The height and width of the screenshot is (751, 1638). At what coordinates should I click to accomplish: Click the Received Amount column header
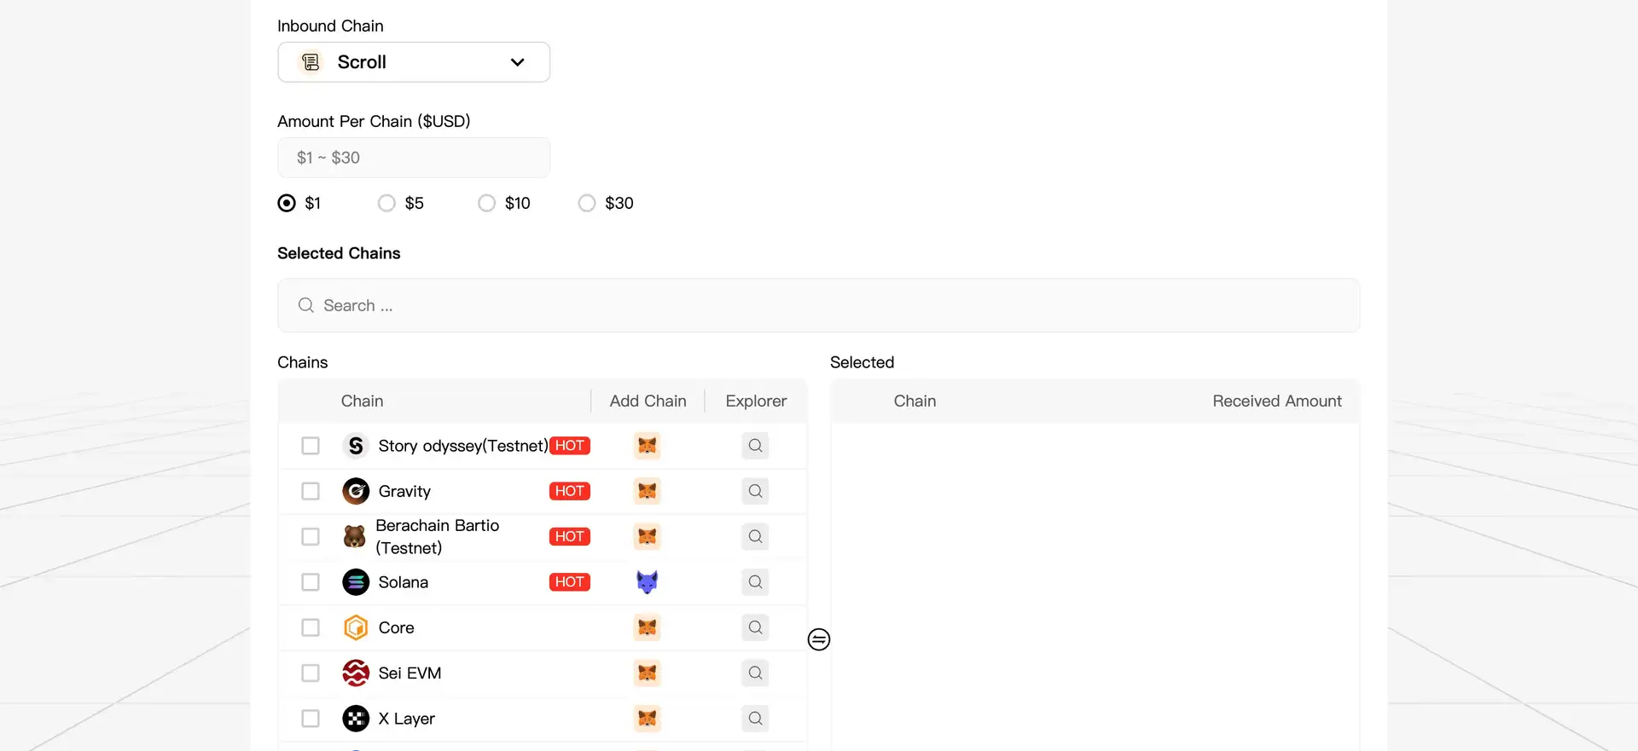click(x=1276, y=401)
